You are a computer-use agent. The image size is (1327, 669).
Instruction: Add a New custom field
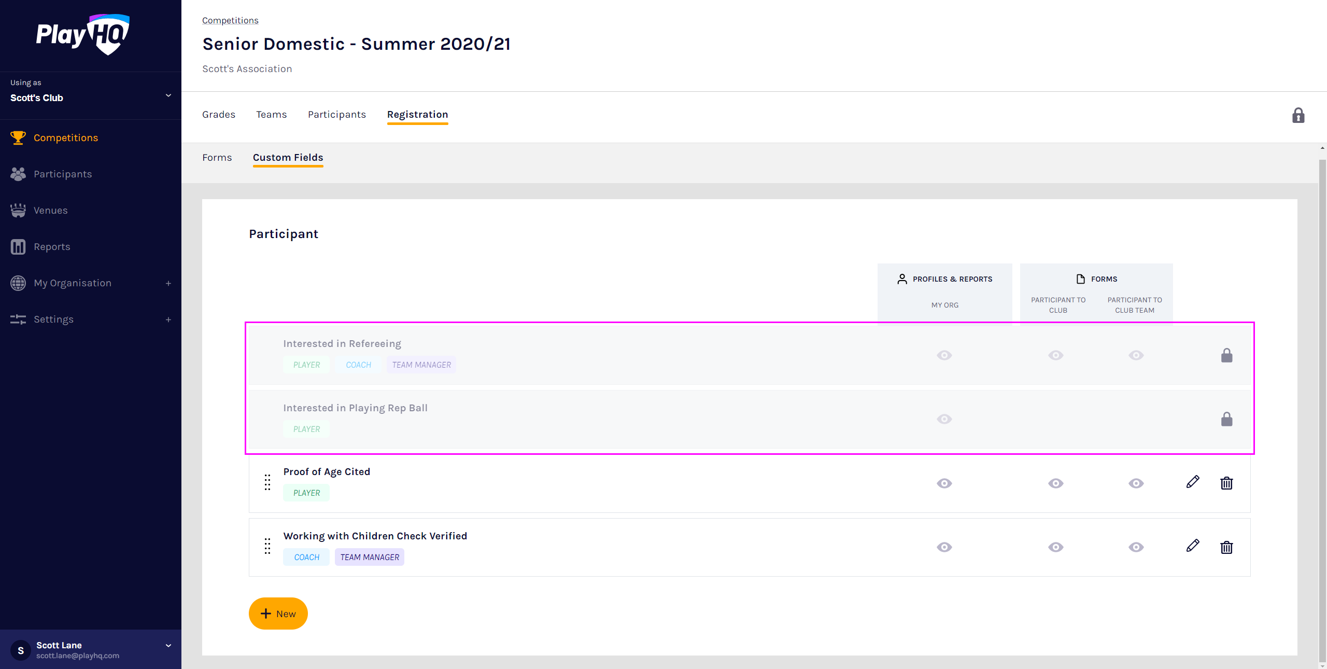[x=278, y=614]
